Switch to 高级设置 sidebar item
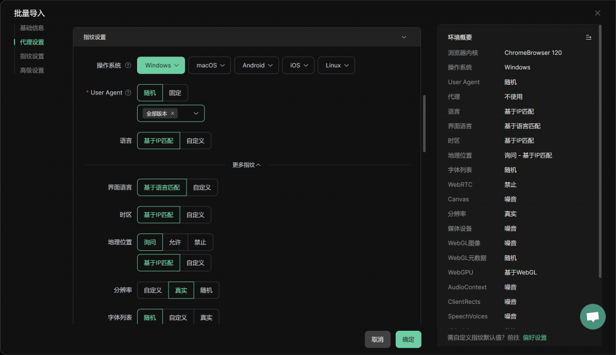 (32, 70)
